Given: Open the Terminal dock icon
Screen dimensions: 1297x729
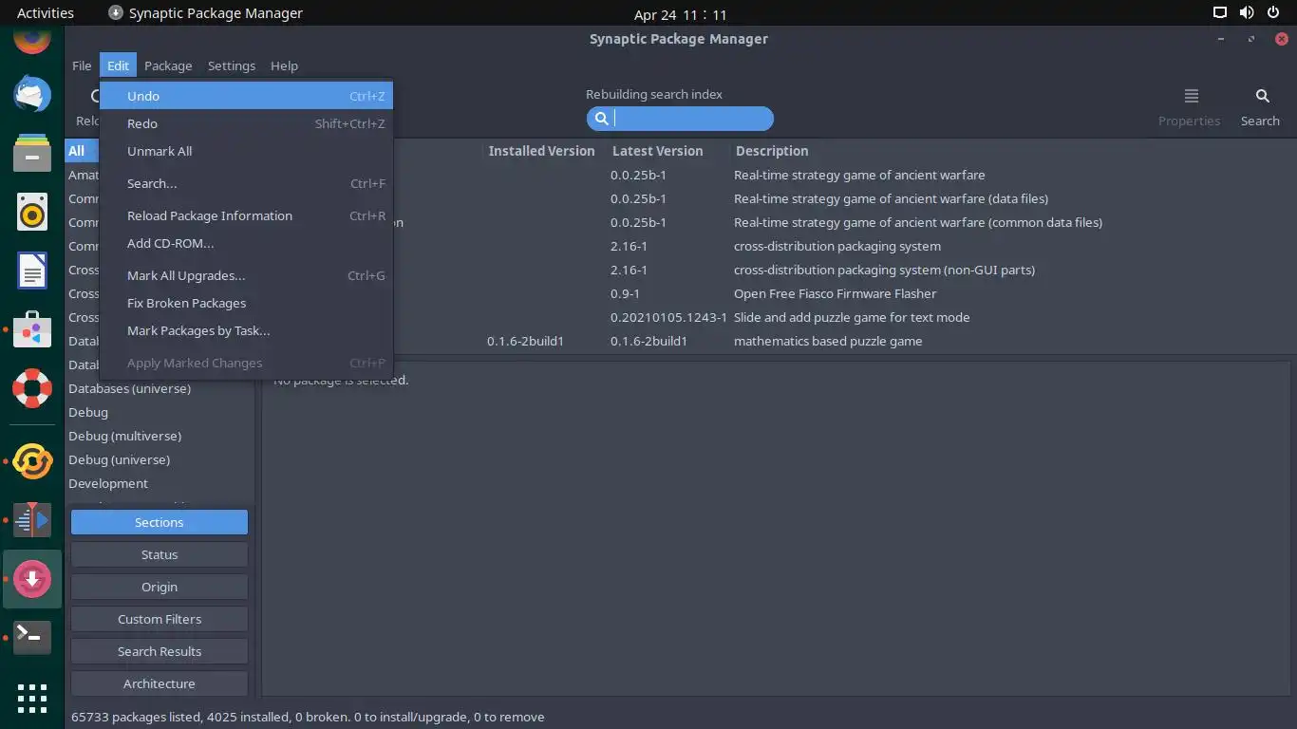Looking at the screenshot, I should (32, 638).
